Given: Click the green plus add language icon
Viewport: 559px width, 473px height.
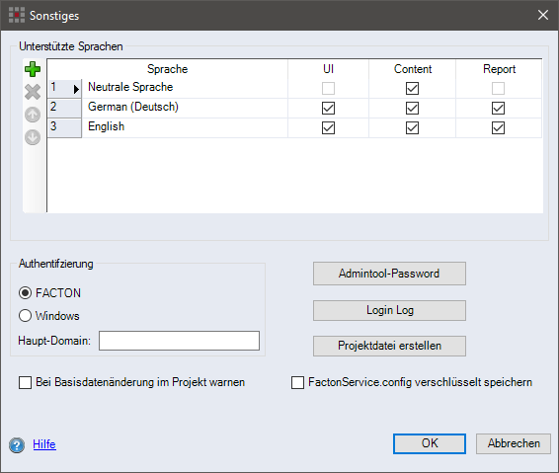Looking at the screenshot, I should tap(33, 69).
